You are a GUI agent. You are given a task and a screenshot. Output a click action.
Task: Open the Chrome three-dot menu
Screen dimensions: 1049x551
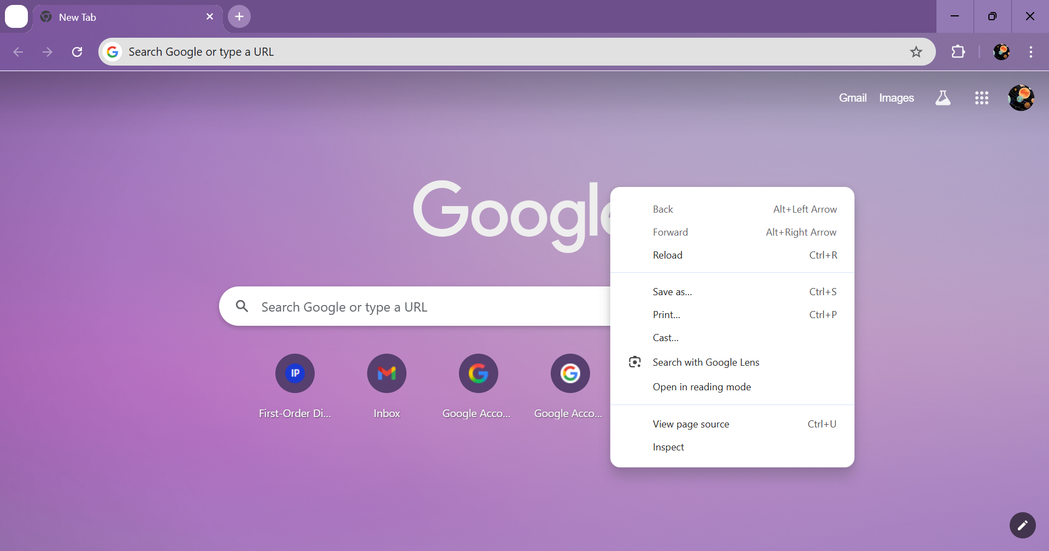point(1030,52)
